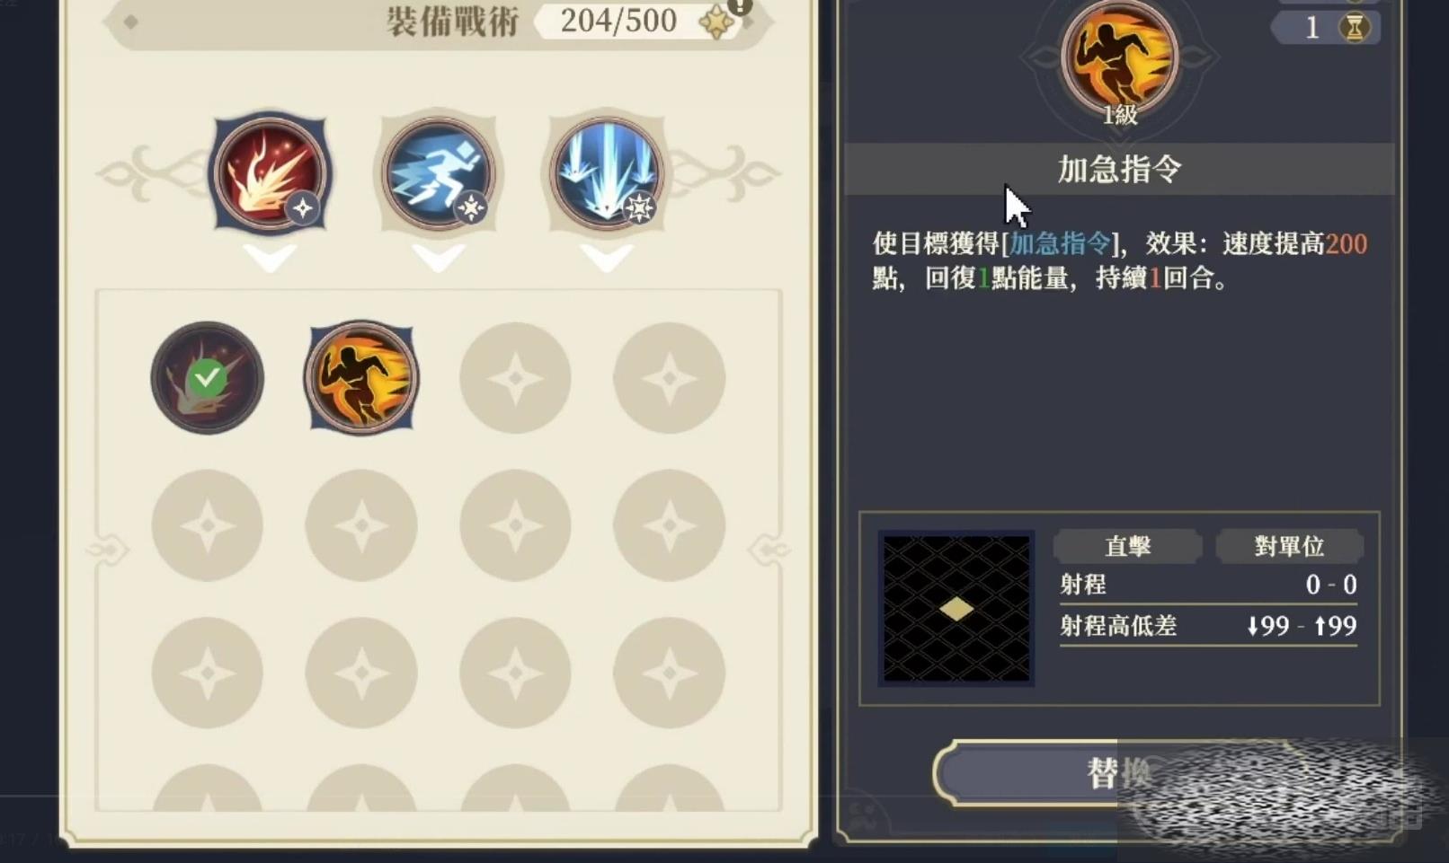Expand the chevron below running figure skill

click(x=438, y=259)
